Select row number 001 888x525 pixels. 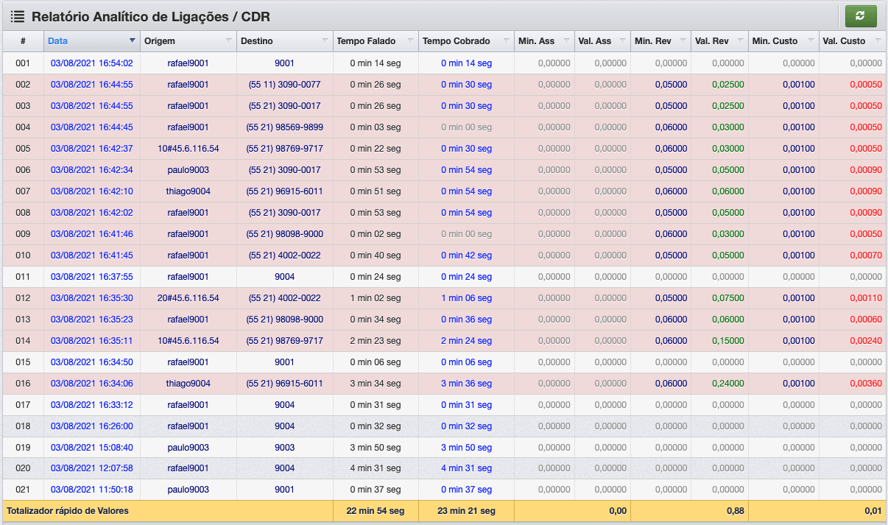23,63
